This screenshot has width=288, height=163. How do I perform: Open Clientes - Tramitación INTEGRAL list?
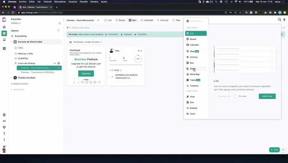[37, 72]
